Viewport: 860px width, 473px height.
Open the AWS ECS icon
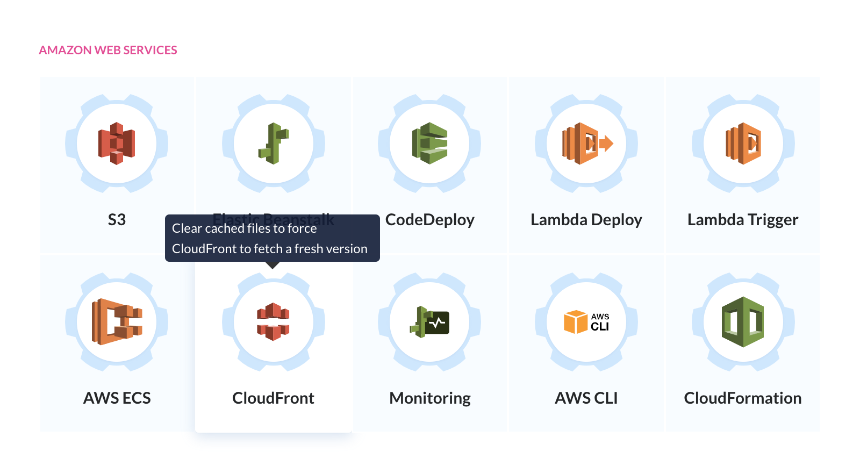117,322
